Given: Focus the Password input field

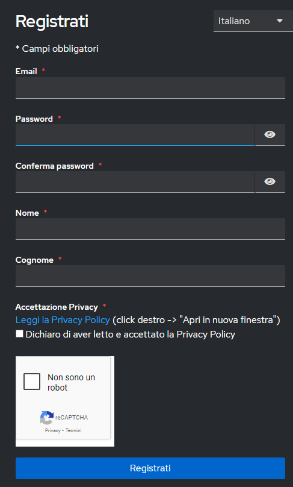Looking at the screenshot, I should [x=135, y=135].
